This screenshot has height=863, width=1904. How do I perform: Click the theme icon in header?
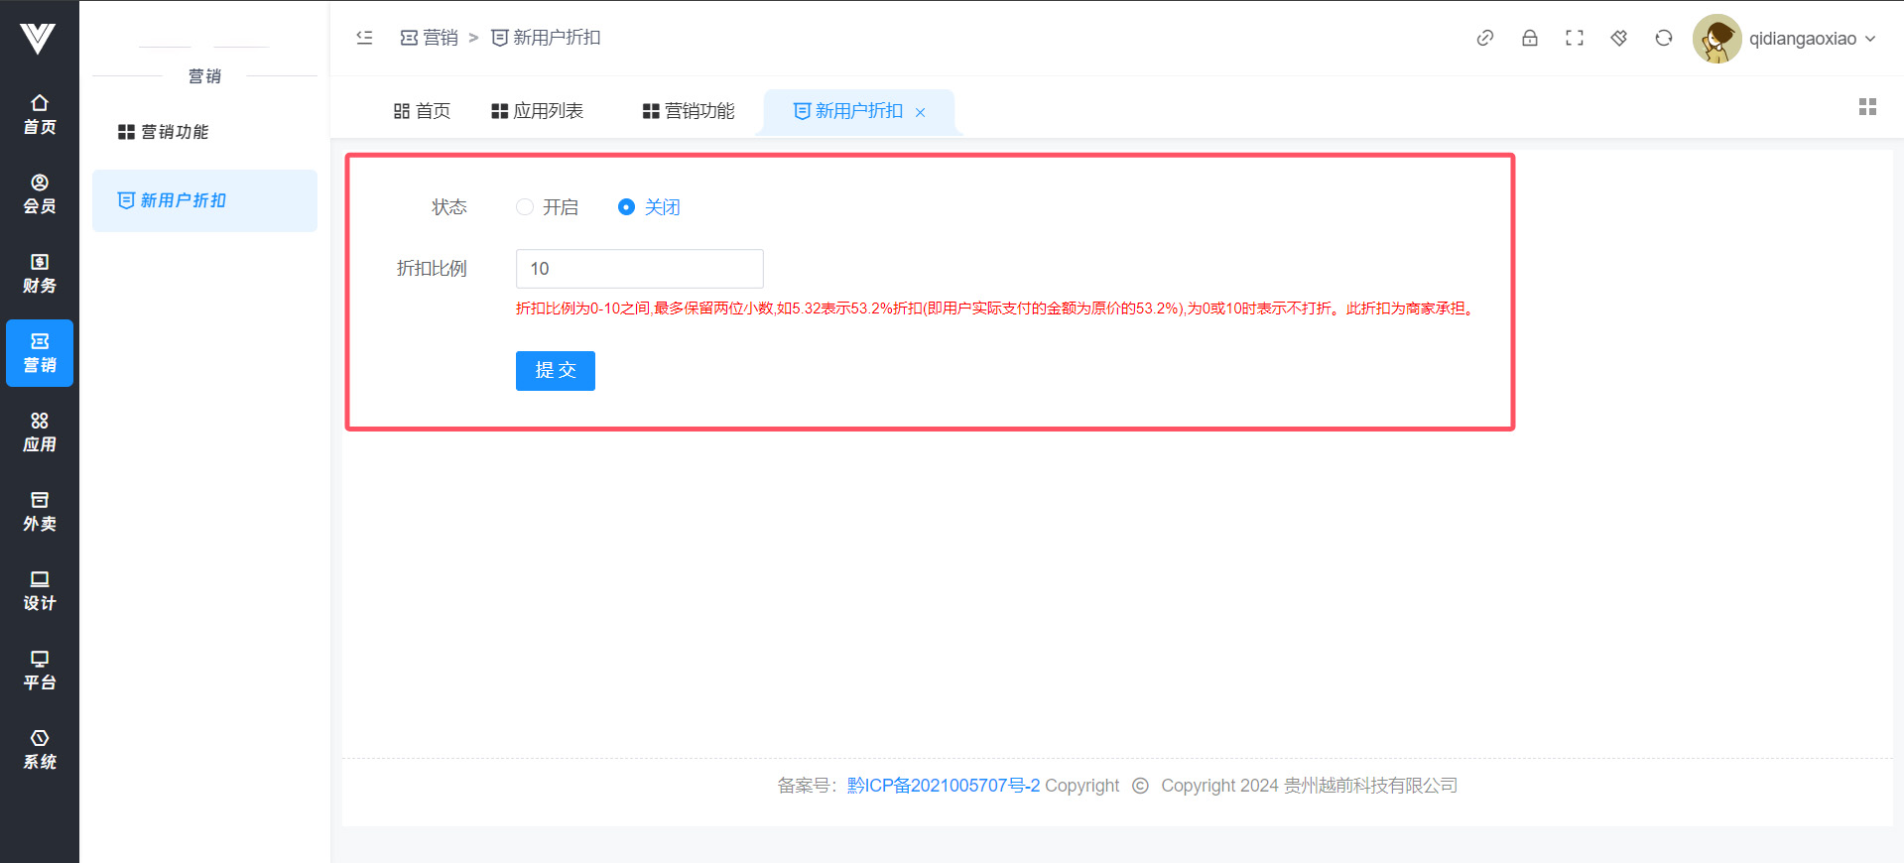(x=1618, y=38)
